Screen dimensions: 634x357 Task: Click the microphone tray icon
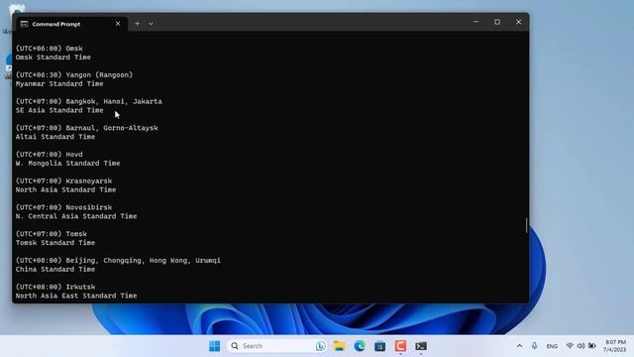535,346
